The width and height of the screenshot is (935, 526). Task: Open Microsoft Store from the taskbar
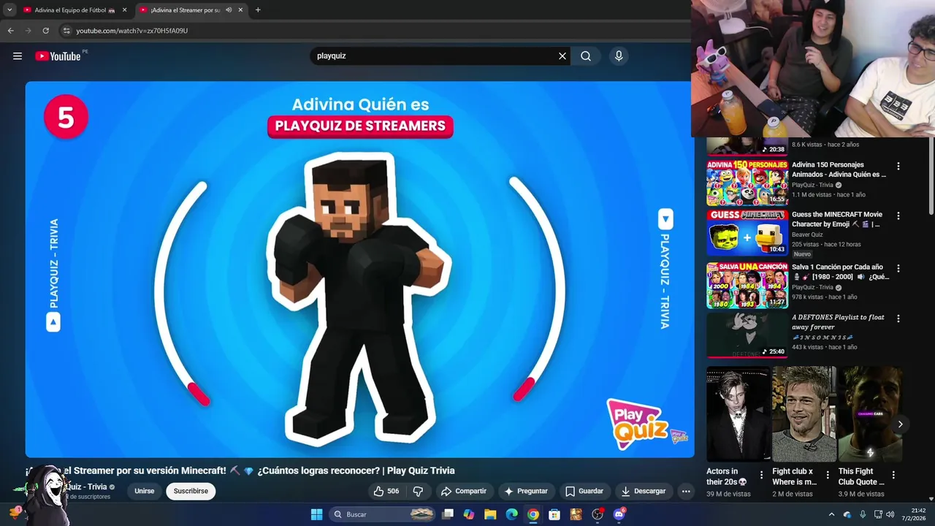[x=554, y=514]
